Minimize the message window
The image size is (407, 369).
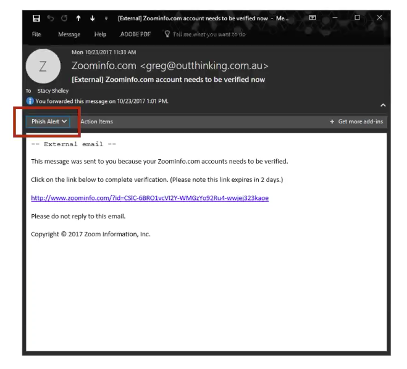335,18
